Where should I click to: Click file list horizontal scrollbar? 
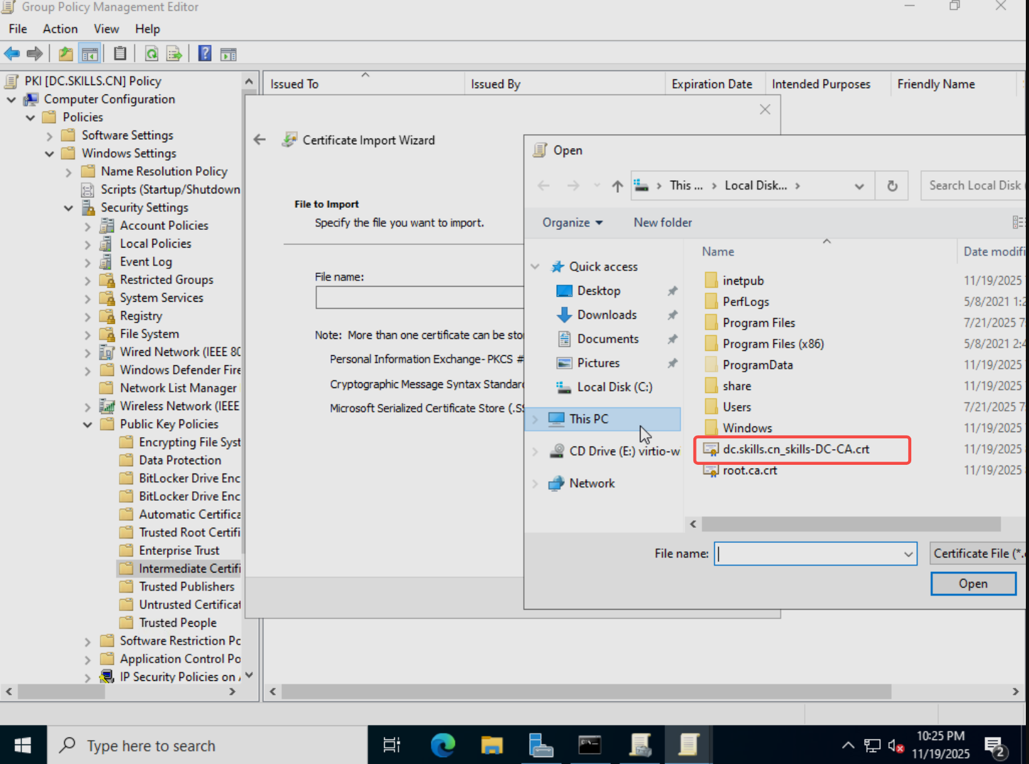851,524
